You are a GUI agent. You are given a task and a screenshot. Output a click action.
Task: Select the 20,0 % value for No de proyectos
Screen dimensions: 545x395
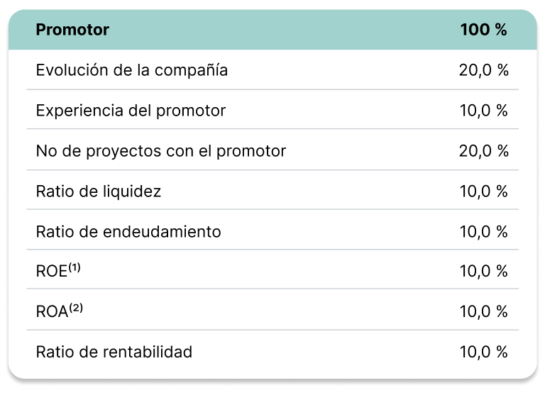coord(484,151)
